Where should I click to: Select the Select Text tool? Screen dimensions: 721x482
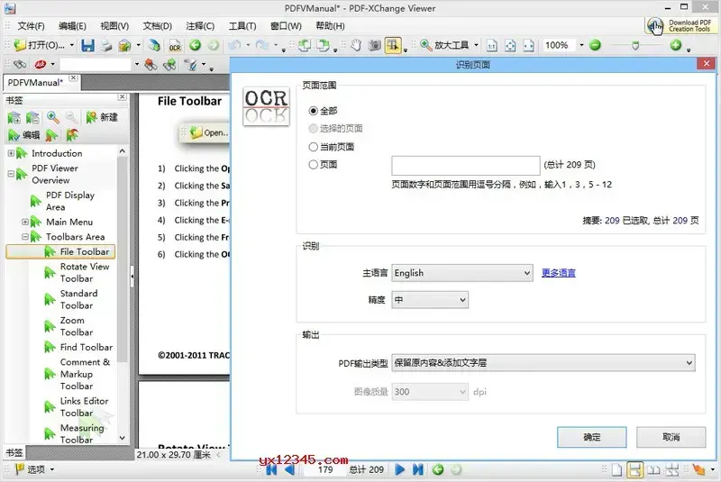click(x=393, y=45)
